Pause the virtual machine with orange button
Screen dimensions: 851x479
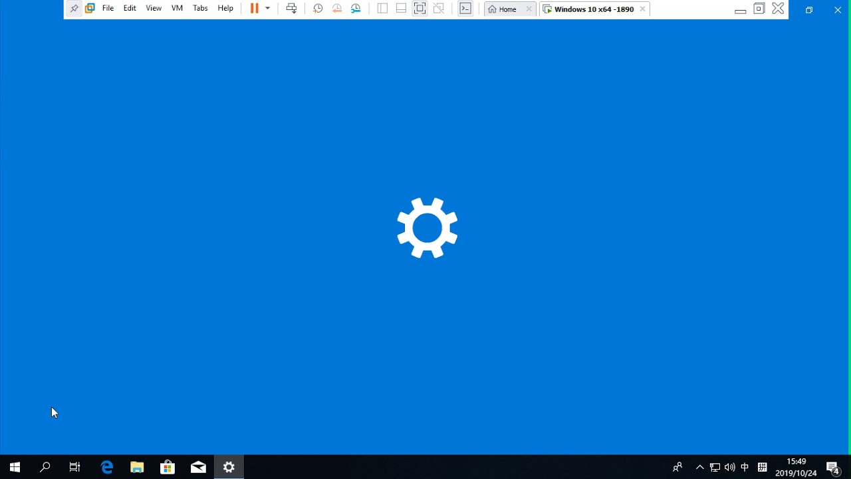tap(254, 9)
